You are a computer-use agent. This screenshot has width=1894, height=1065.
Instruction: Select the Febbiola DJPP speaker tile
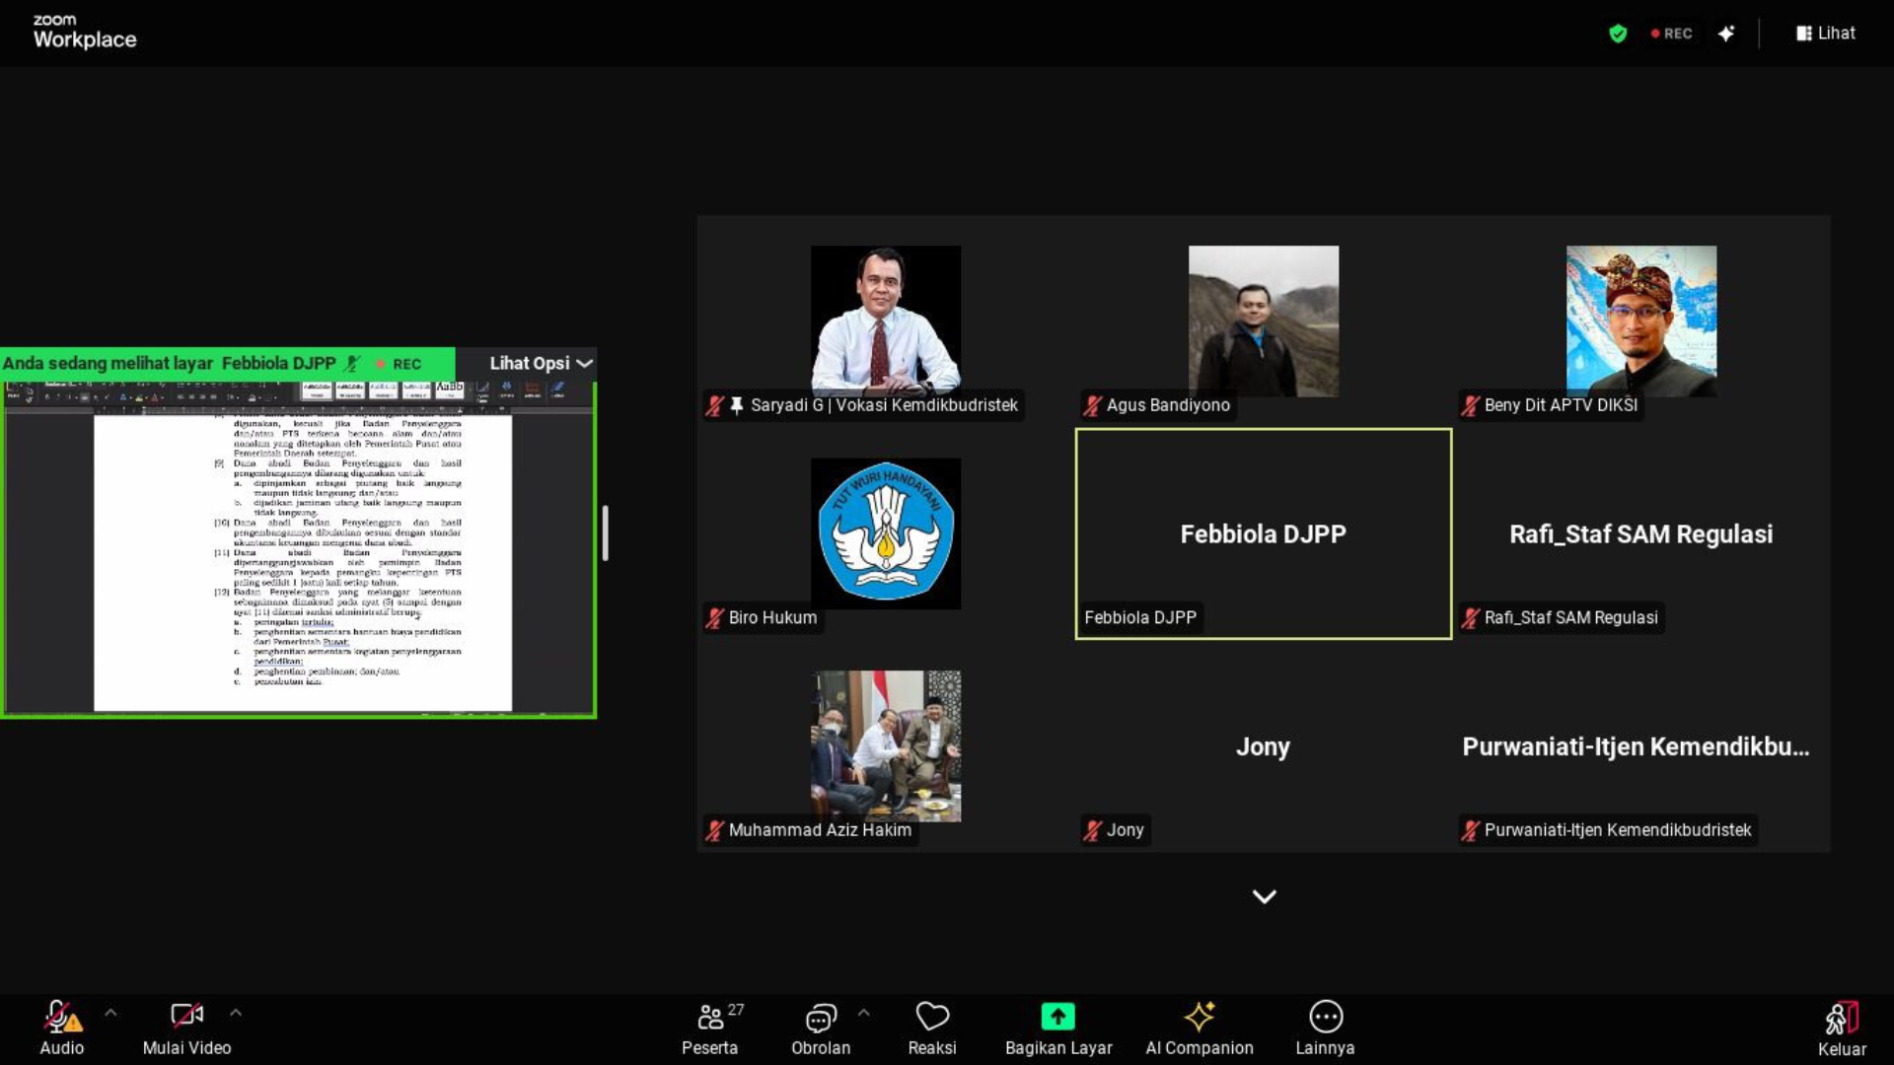pos(1264,533)
